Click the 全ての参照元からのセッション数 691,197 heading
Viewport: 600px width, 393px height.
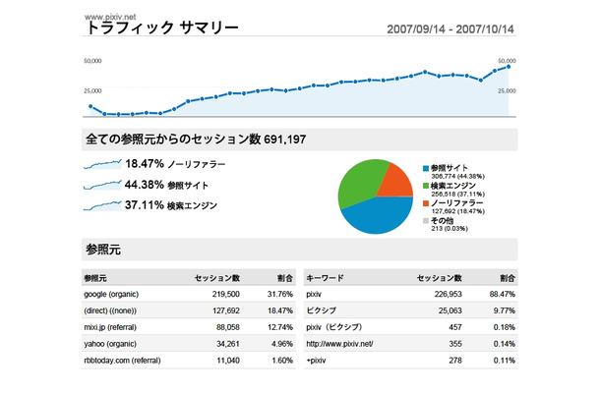pos(196,140)
